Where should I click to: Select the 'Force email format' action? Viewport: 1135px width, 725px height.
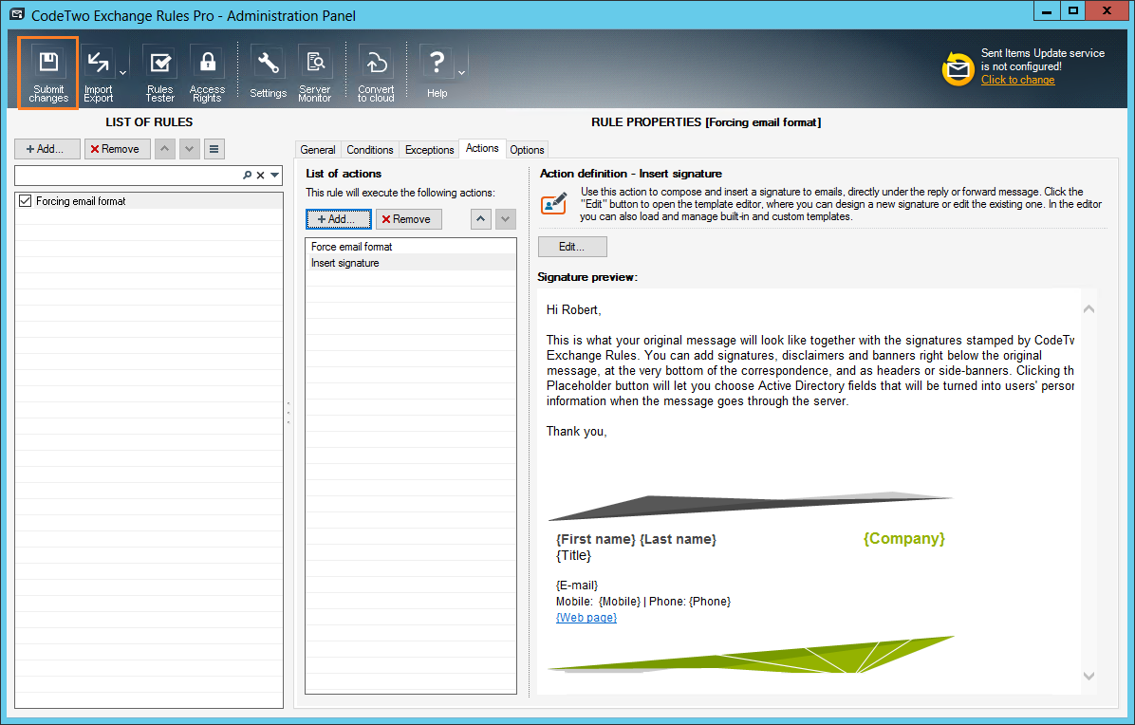coord(411,247)
